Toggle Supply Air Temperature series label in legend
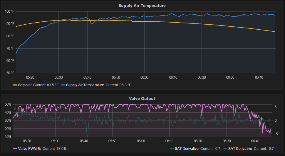The image size is (285, 156). pos(85,85)
